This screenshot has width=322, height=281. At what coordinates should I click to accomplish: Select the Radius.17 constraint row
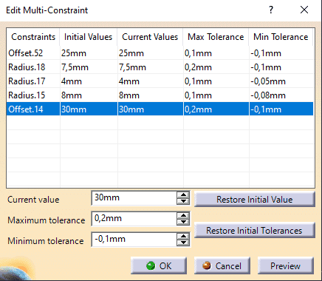coord(160,81)
